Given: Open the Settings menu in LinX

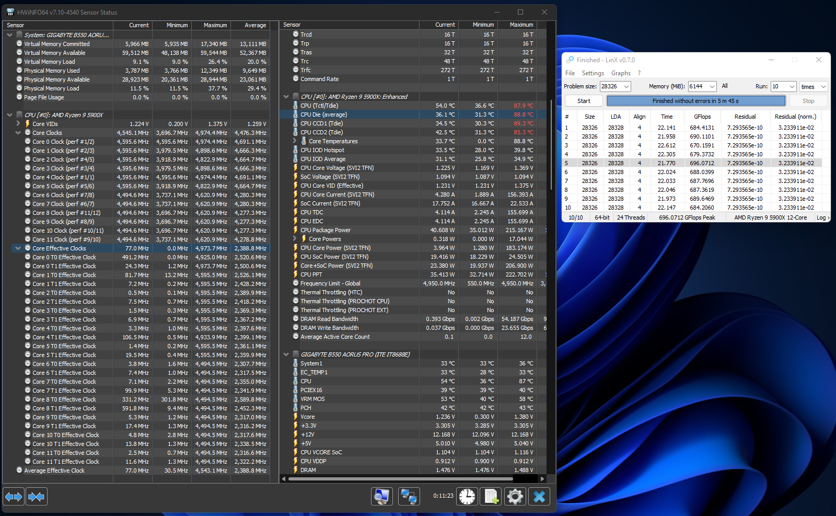Looking at the screenshot, I should point(593,73).
